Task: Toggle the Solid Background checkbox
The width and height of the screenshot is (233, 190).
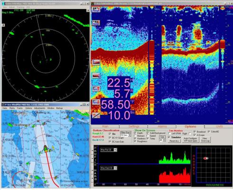Action: pyautogui.click(x=148, y=133)
